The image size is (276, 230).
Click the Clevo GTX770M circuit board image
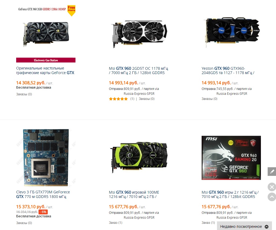pyautogui.click(x=46, y=158)
